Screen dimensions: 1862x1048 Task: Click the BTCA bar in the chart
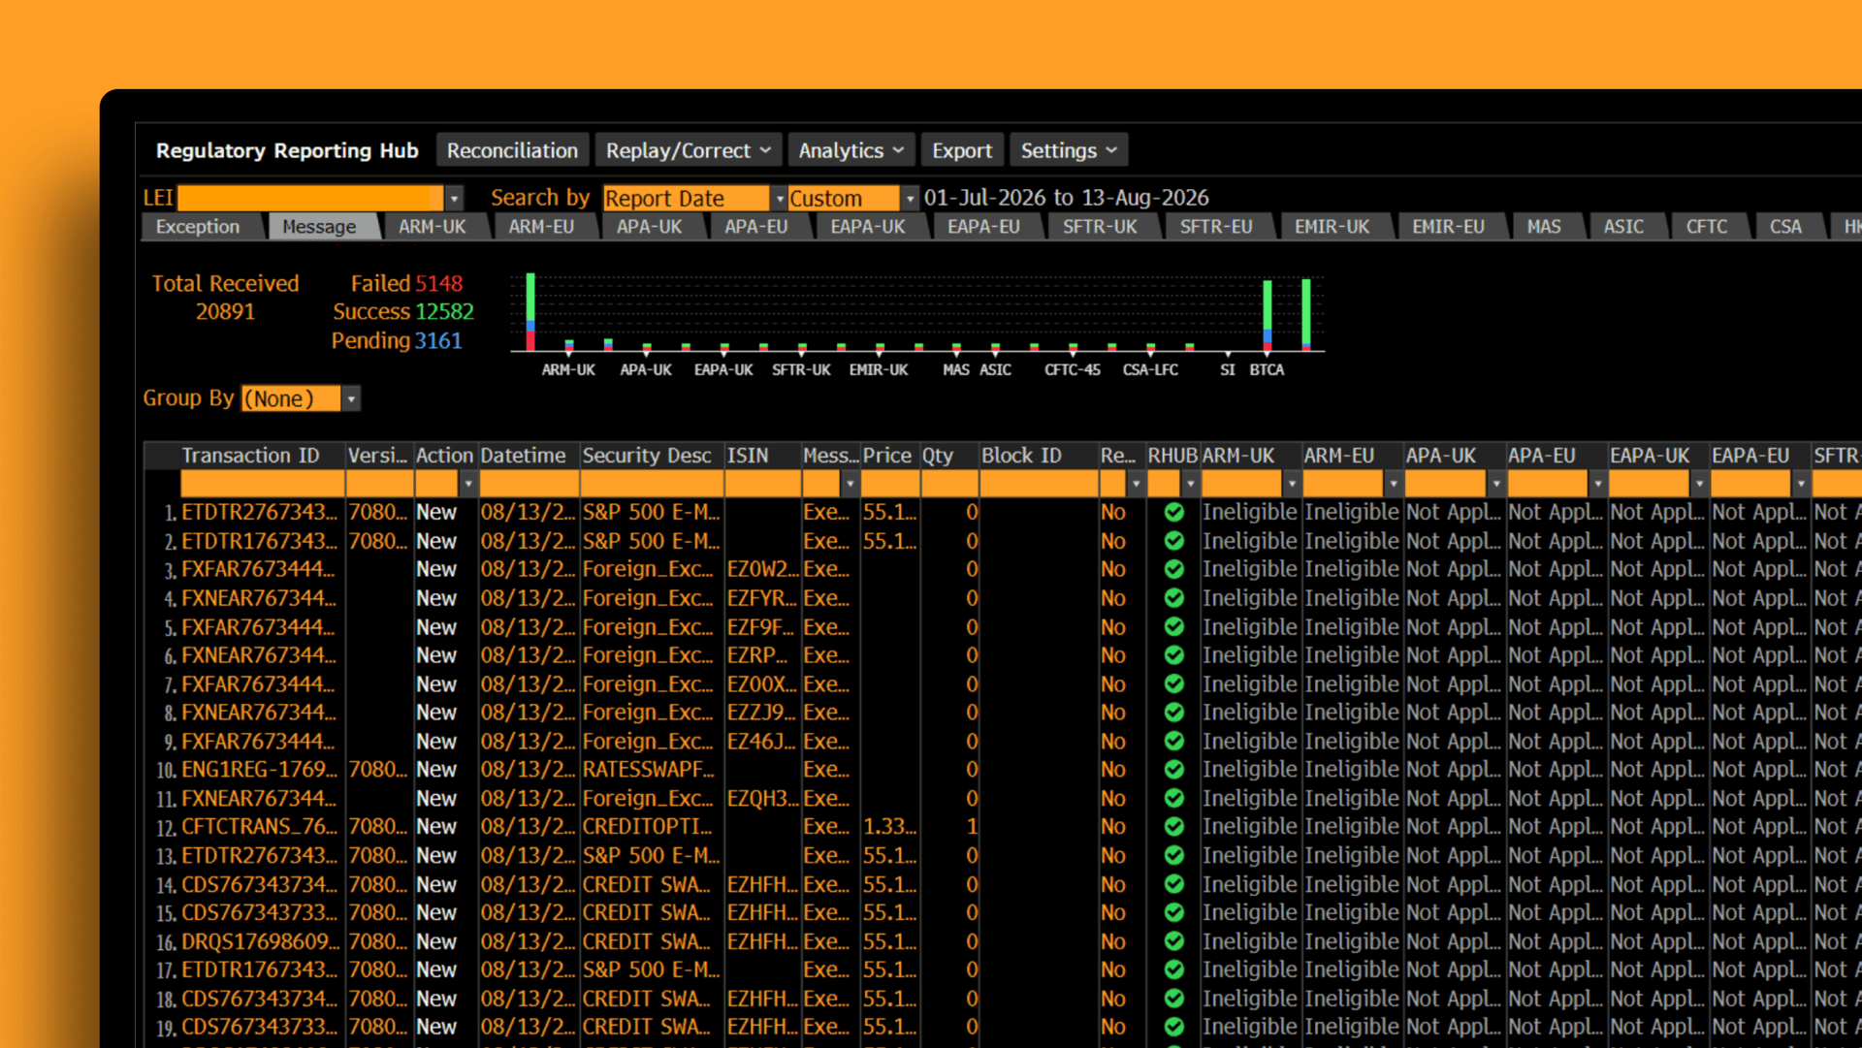(1268, 315)
